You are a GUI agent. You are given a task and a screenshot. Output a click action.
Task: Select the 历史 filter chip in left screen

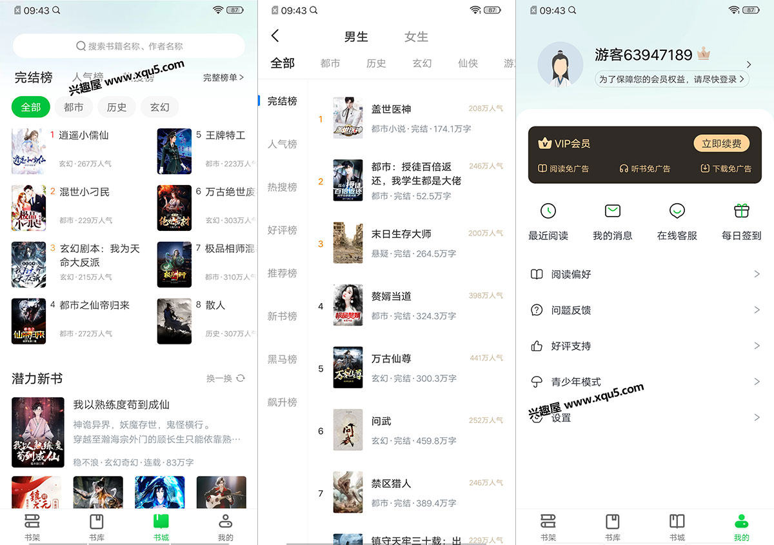pyautogui.click(x=117, y=107)
